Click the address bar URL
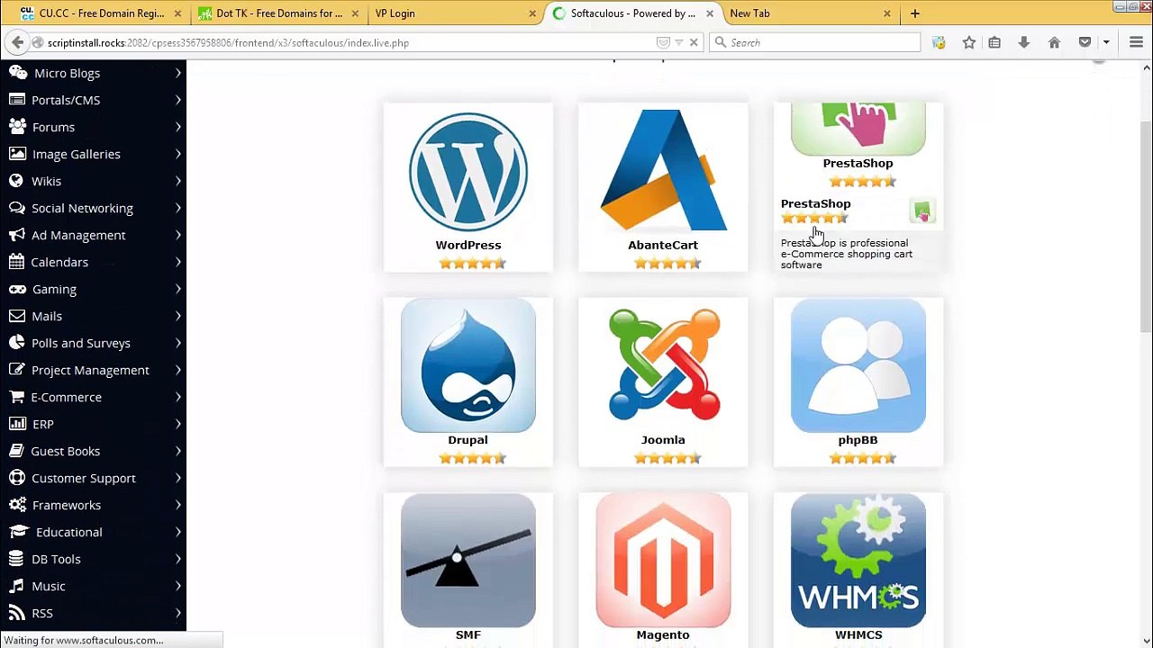This screenshot has height=648, width=1153. (229, 42)
